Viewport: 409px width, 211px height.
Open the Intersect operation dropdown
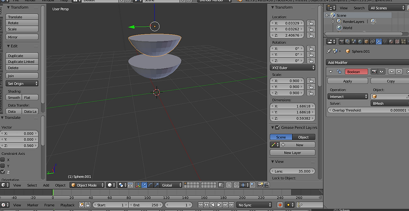348,97
